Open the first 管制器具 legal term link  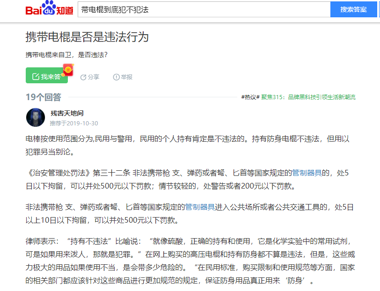[307, 172]
